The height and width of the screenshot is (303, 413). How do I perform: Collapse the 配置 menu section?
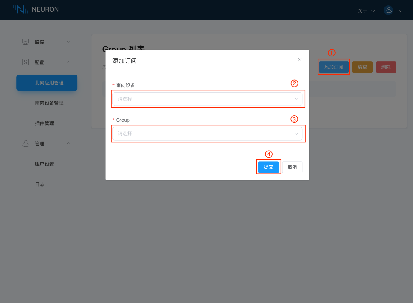point(68,62)
